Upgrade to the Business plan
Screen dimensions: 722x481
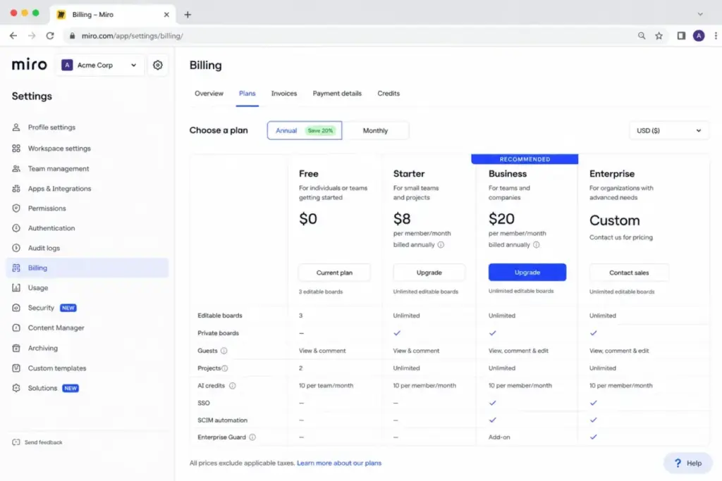click(x=527, y=273)
